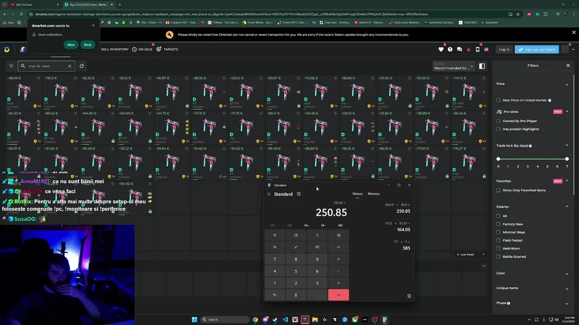
Task: Open calculator hamburger navigation menu
Action: [x=269, y=194]
